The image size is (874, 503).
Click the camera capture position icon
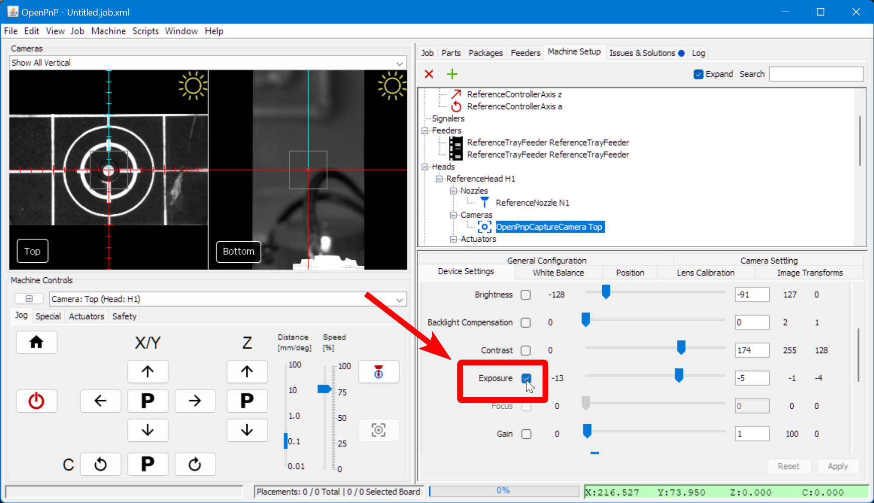379,430
